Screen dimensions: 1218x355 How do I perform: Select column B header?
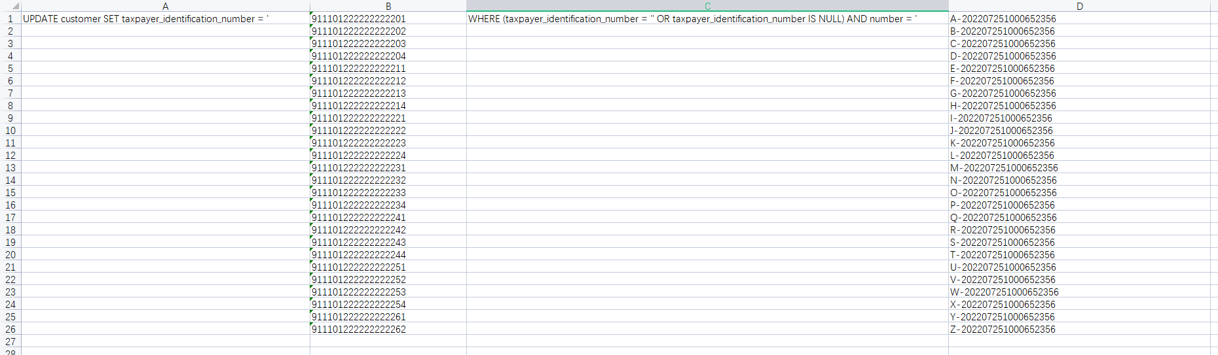388,6
